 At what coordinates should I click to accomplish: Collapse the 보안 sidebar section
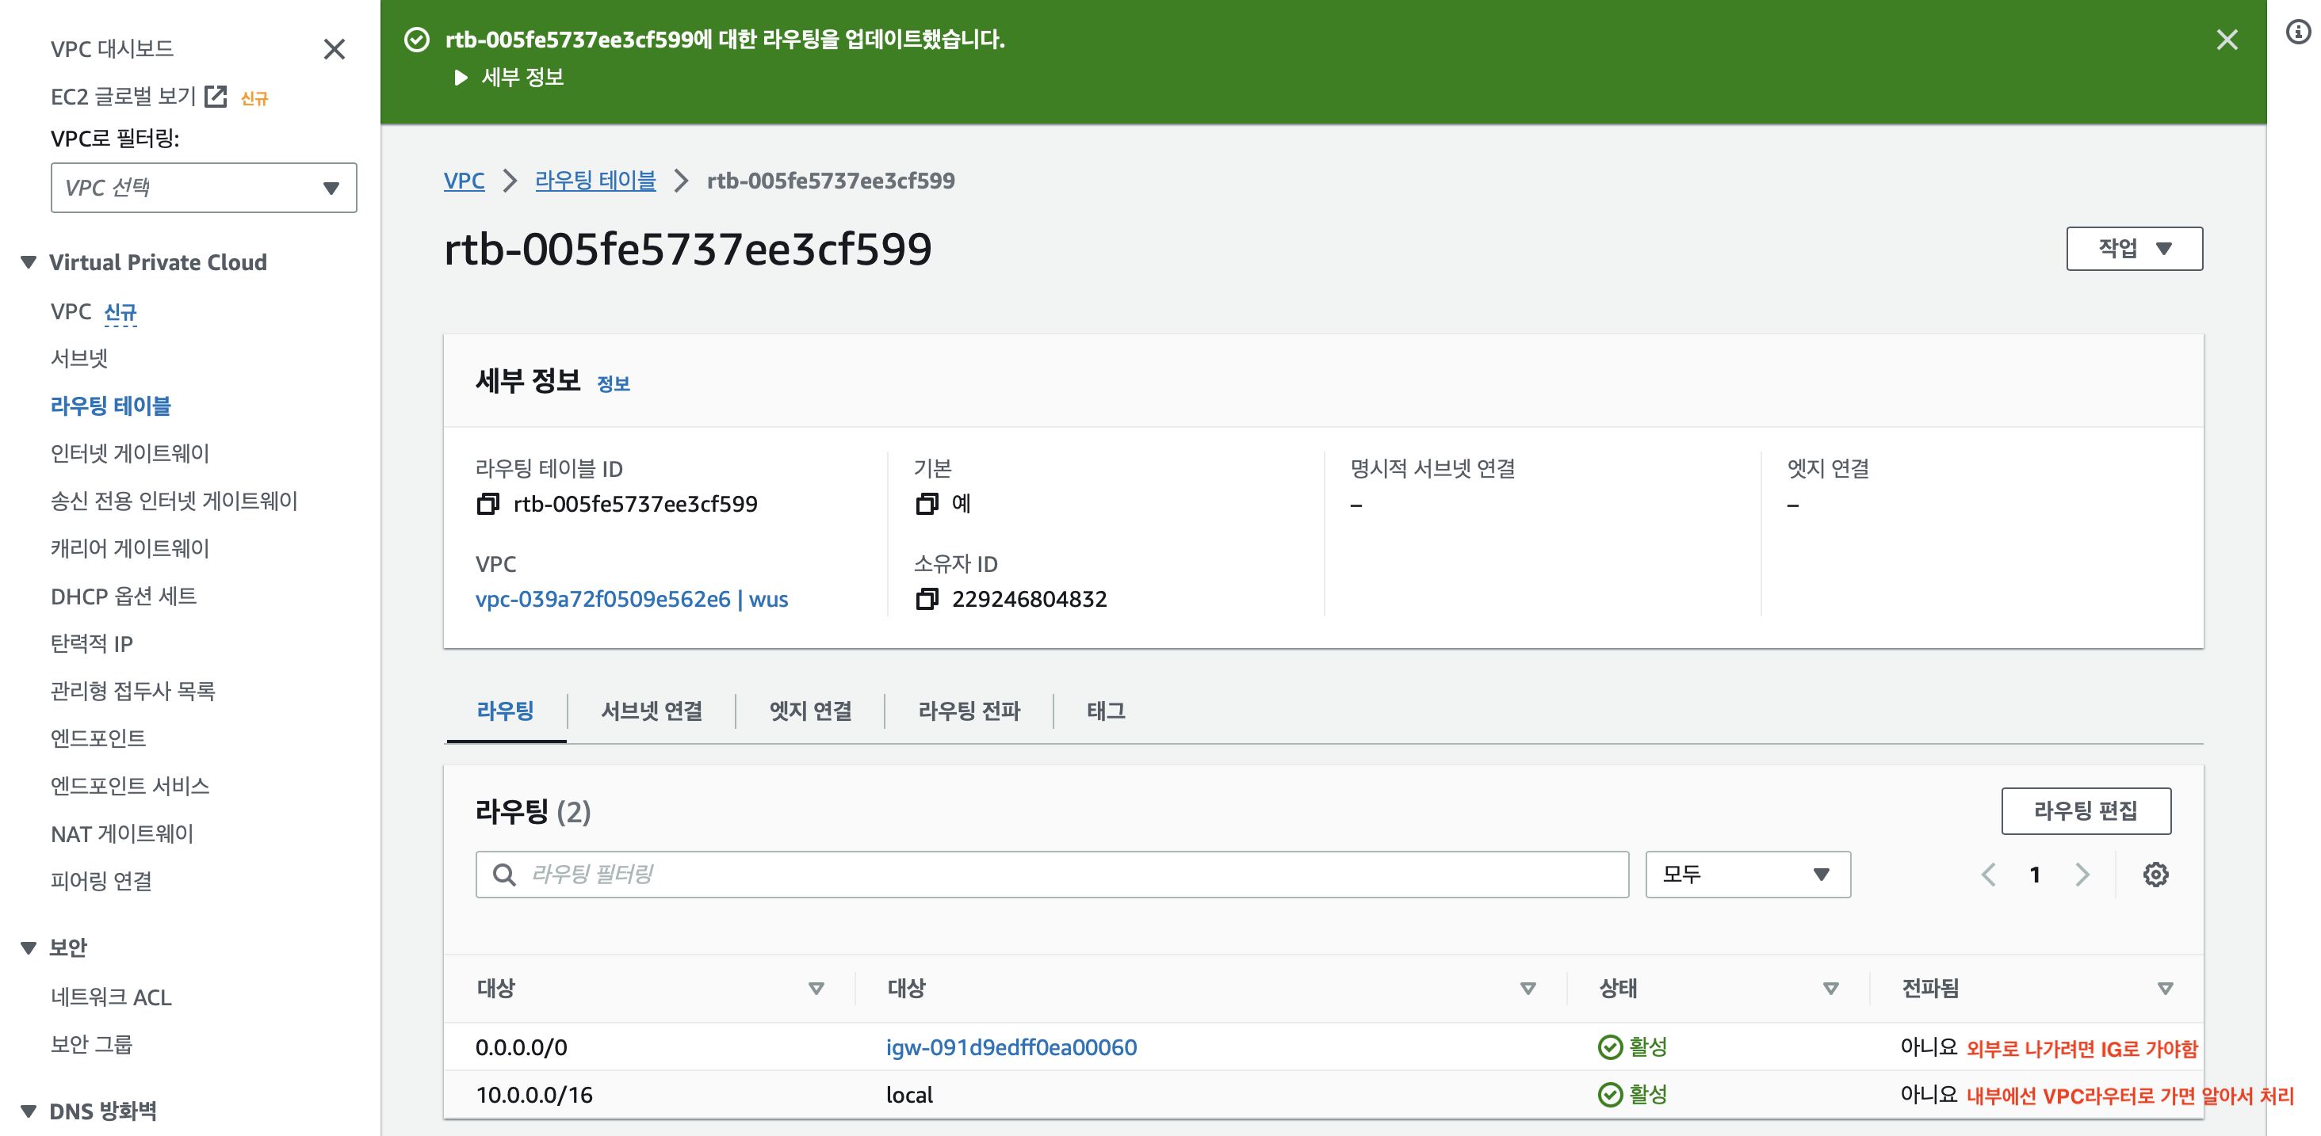point(29,947)
